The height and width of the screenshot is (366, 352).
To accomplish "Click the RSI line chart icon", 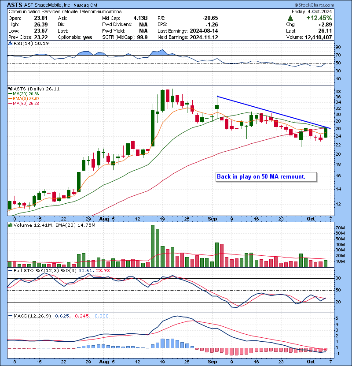I will click(10, 43).
